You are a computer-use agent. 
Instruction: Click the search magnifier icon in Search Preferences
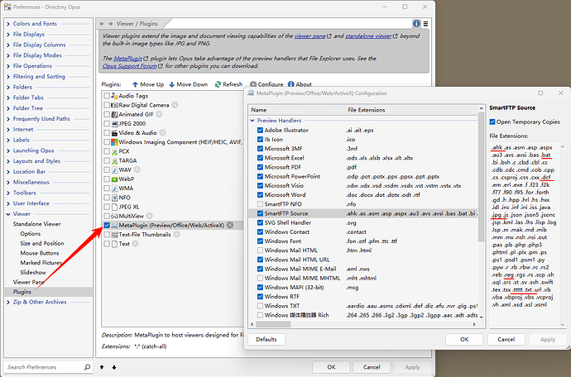tap(87, 367)
